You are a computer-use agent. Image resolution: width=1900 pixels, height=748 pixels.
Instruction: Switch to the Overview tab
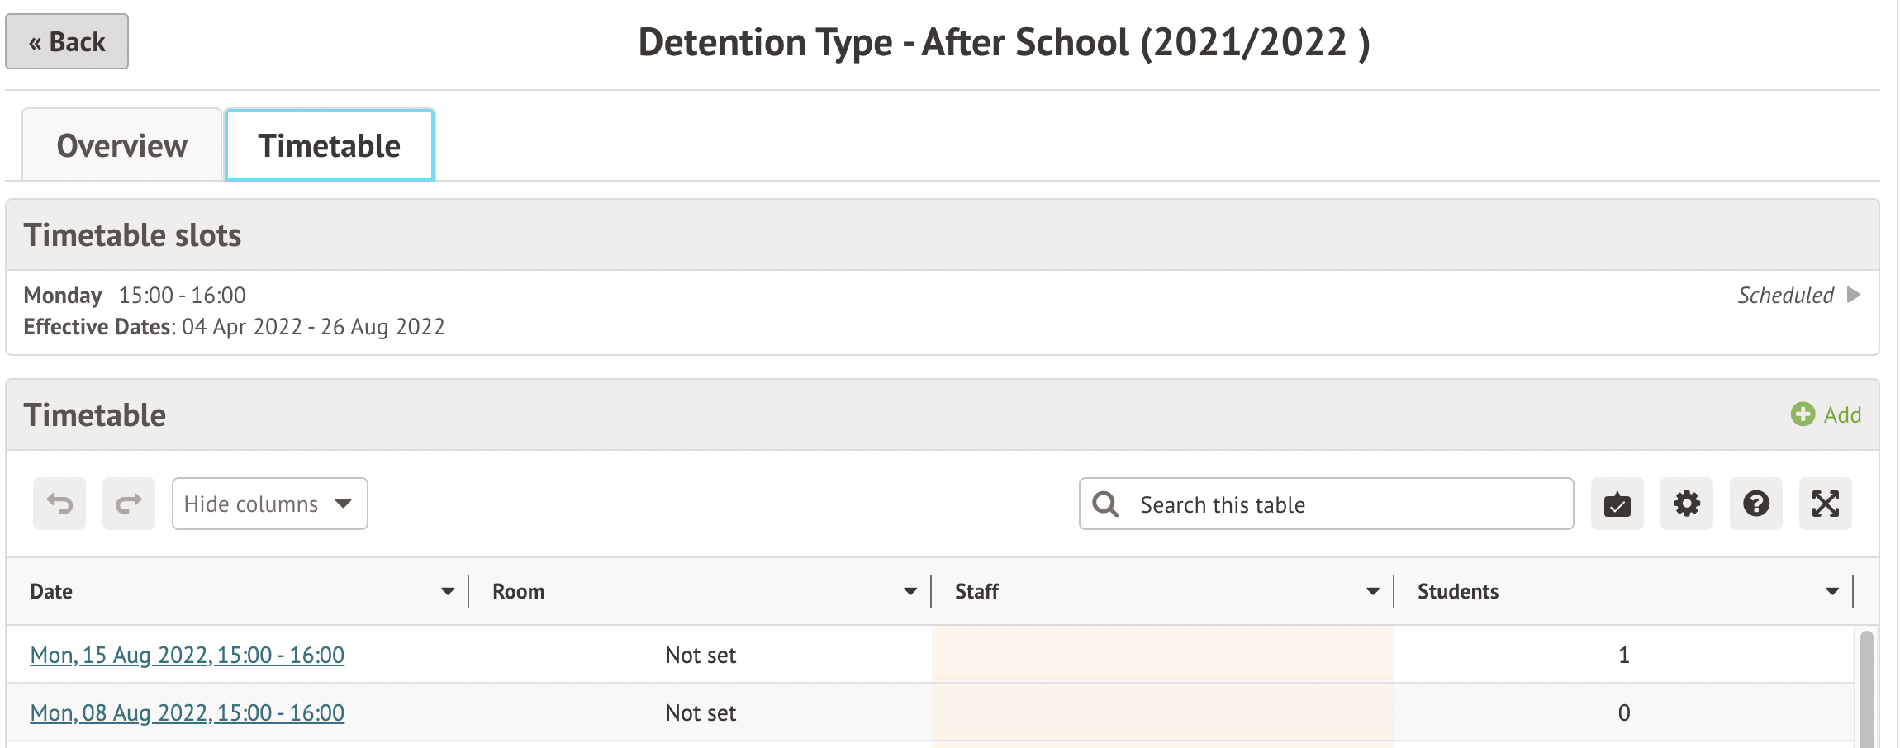pyautogui.click(x=121, y=145)
